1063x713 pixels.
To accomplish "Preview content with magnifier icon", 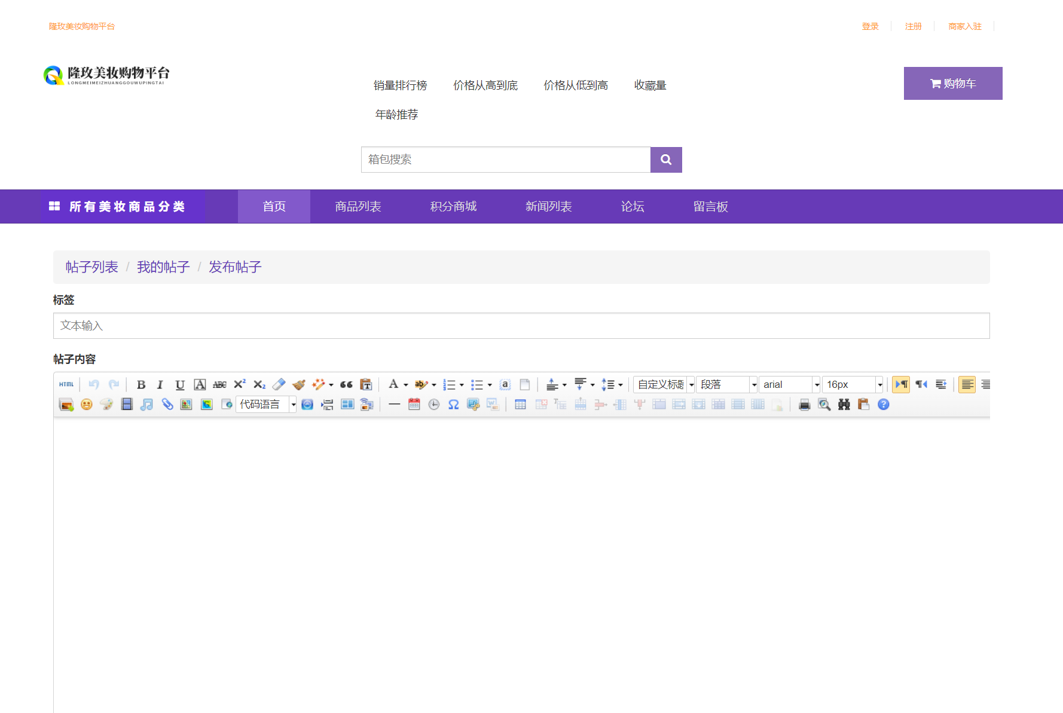I will pyautogui.click(x=824, y=405).
